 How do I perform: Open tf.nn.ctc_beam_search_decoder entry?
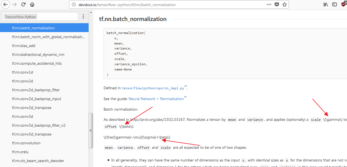[44, 161]
